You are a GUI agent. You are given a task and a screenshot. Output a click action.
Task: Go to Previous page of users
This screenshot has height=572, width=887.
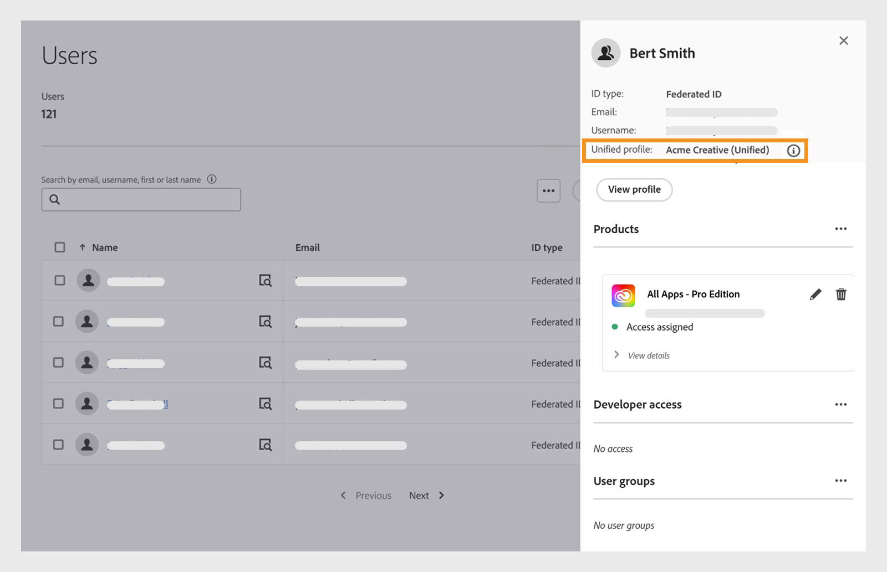(366, 496)
